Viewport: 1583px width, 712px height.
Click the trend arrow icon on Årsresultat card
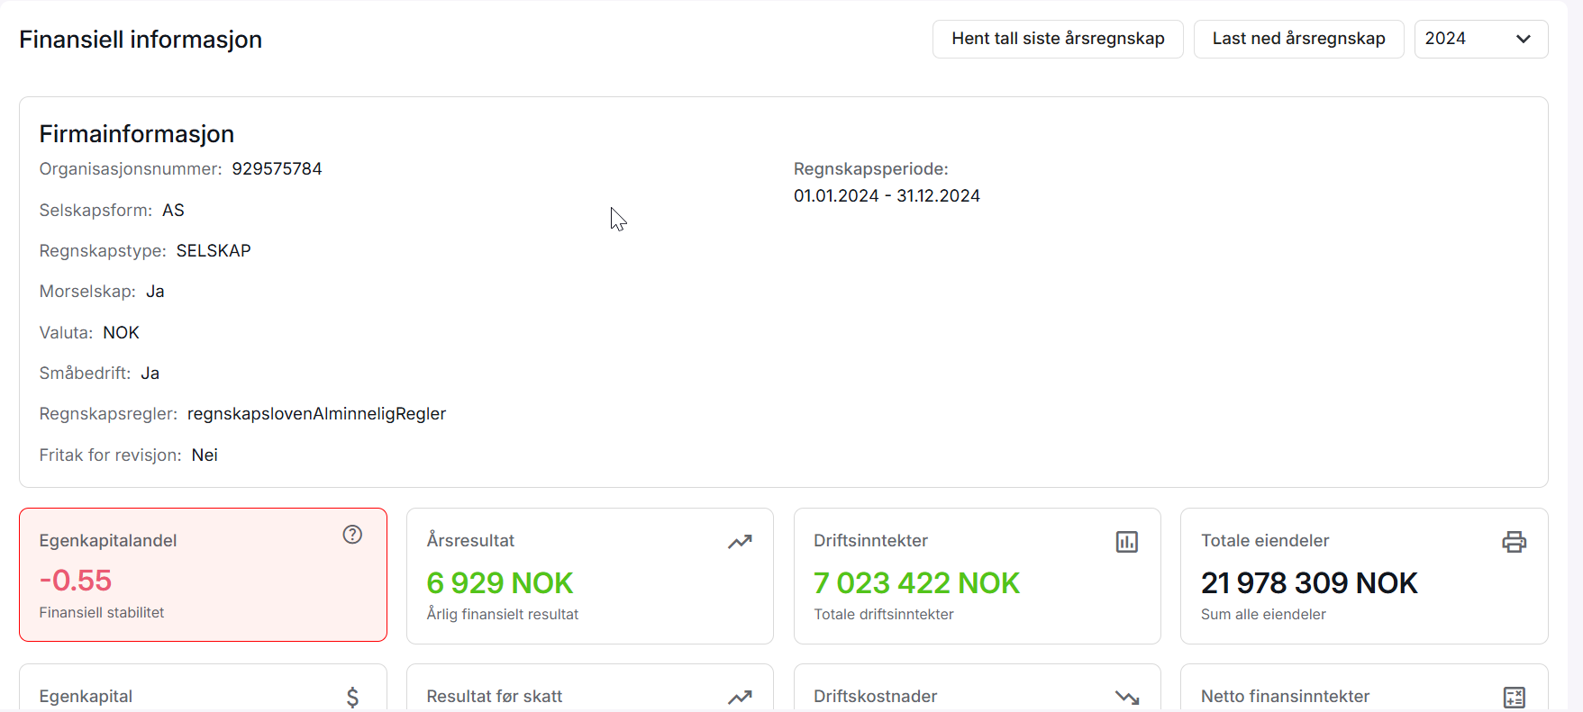click(x=740, y=542)
